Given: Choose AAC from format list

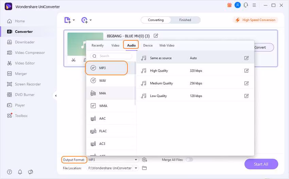Looking at the screenshot, I should pyautogui.click(x=111, y=118).
